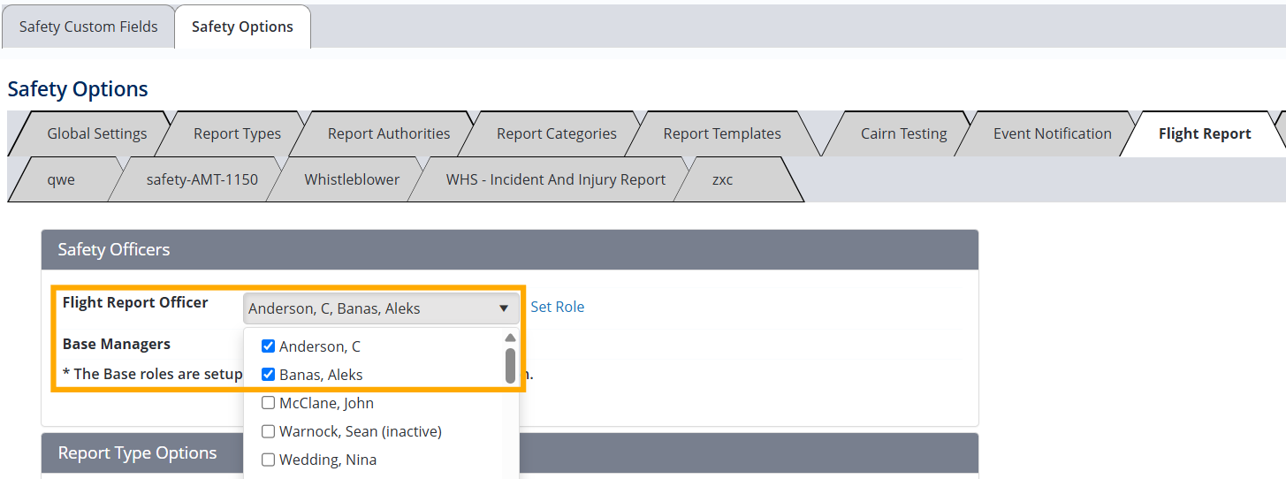Open WHS - Incident And Injury Report tab
The width and height of the screenshot is (1286, 479).
556,179
